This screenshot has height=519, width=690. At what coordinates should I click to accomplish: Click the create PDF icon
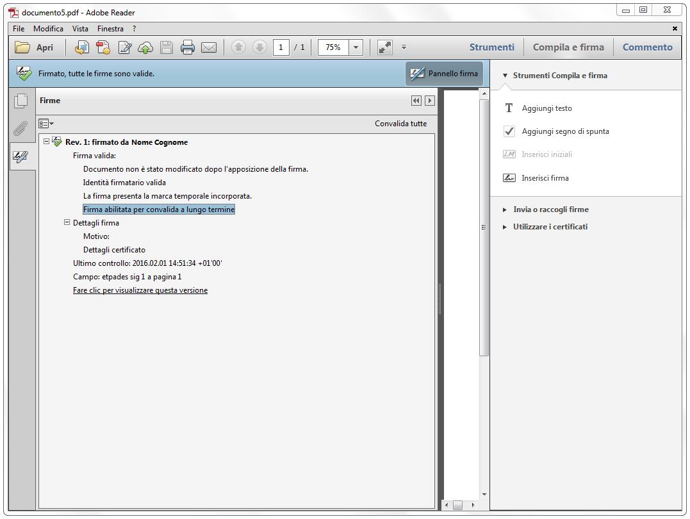103,47
